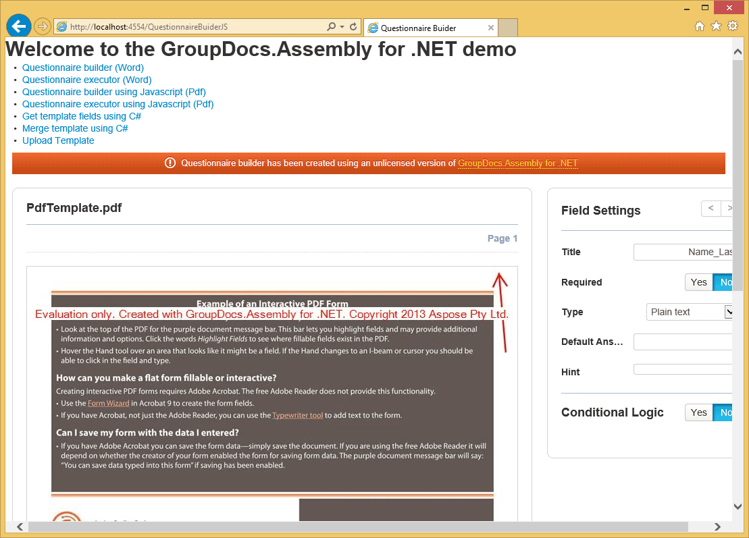Image resolution: width=749 pixels, height=538 pixels.
Task: Click the horizontal scrollbar left arrow
Action: 20,527
